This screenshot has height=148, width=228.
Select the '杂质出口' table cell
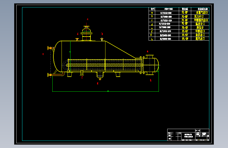click(200, 35)
